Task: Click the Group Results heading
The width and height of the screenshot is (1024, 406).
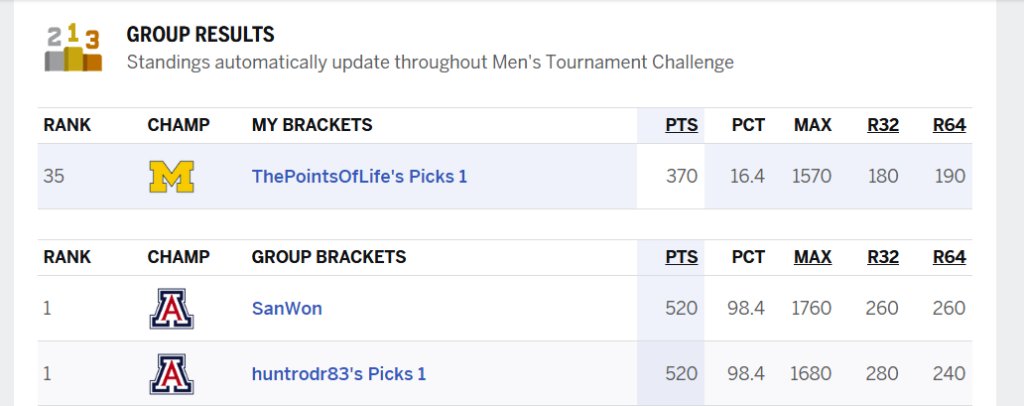Action: tap(200, 35)
